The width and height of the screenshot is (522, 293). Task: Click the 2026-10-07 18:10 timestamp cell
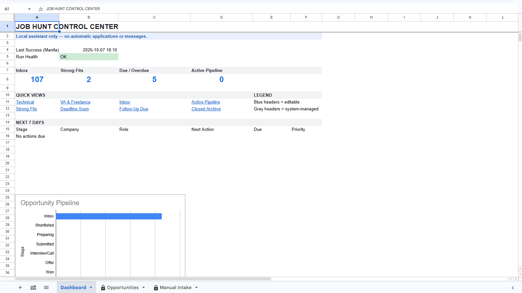pos(89,50)
